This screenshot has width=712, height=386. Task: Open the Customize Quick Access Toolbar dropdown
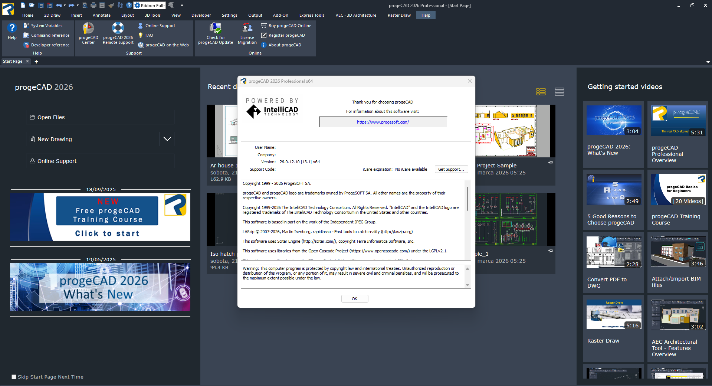182,5
